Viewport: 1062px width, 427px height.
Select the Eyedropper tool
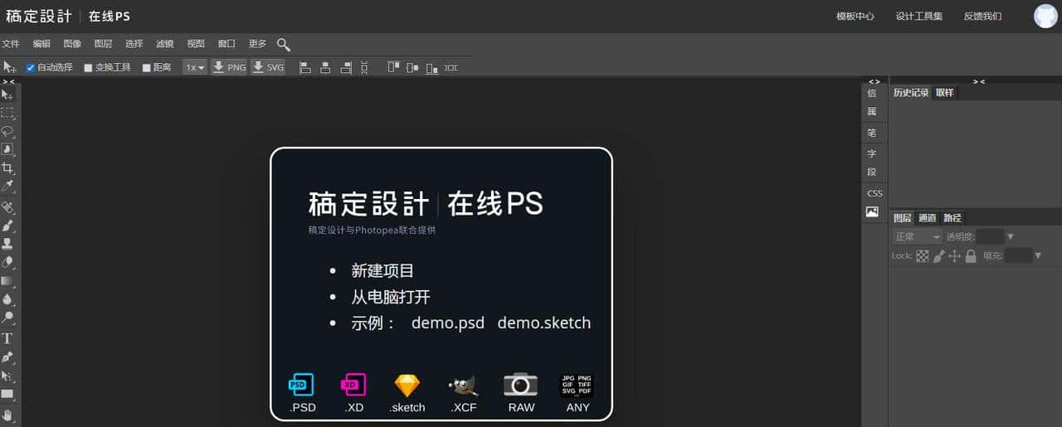(8, 187)
